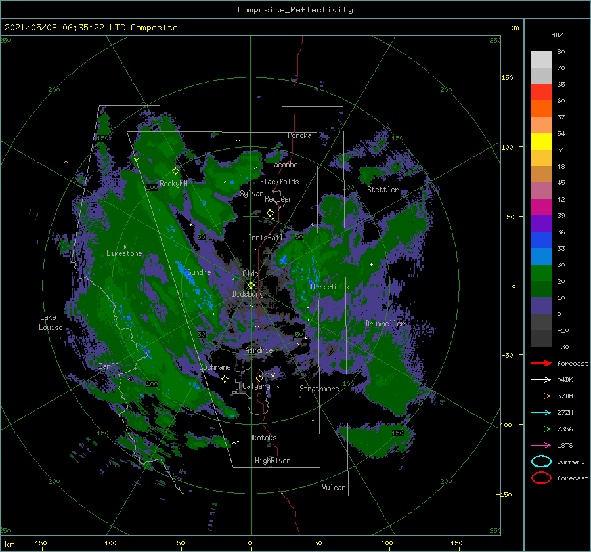
Task: Pick the magenta 39-42 dBZ swatch
Action: [541, 207]
